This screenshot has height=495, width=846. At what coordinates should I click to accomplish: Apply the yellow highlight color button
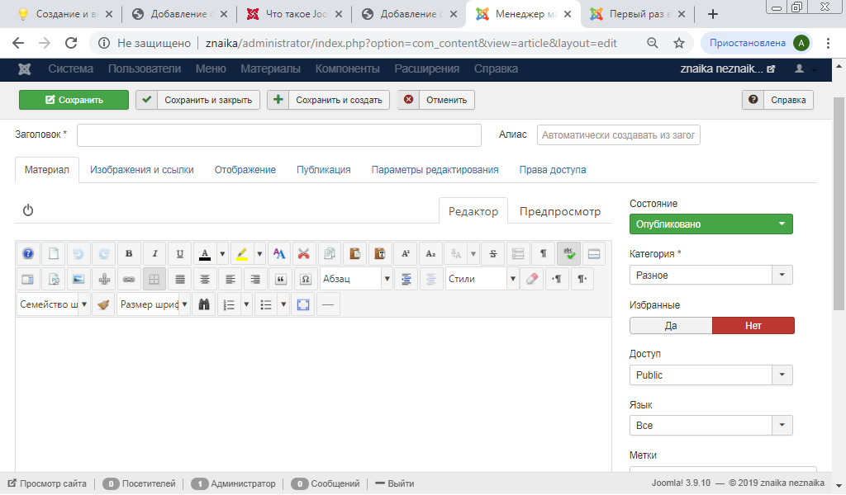click(x=242, y=254)
